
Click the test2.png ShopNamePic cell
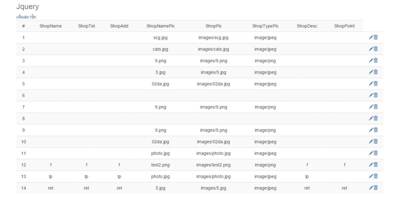click(x=160, y=165)
